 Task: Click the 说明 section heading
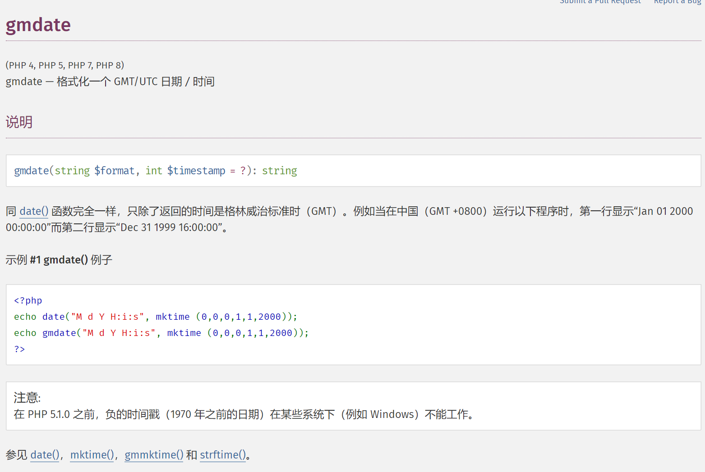(19, 122)
